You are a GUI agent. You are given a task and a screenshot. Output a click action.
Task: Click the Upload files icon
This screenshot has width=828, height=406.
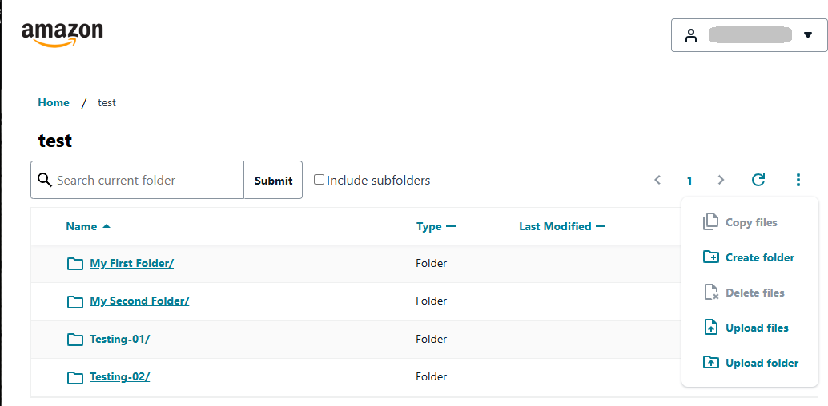(710, 328)
